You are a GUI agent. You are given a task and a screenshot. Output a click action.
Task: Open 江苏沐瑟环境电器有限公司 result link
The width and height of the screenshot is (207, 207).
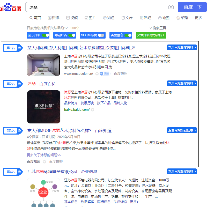tap(62, 172)
